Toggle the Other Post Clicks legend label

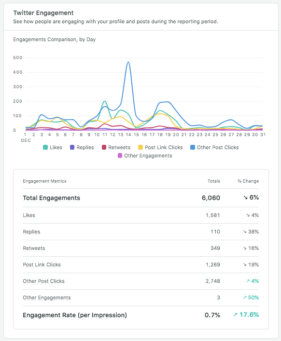click(218, 147)
